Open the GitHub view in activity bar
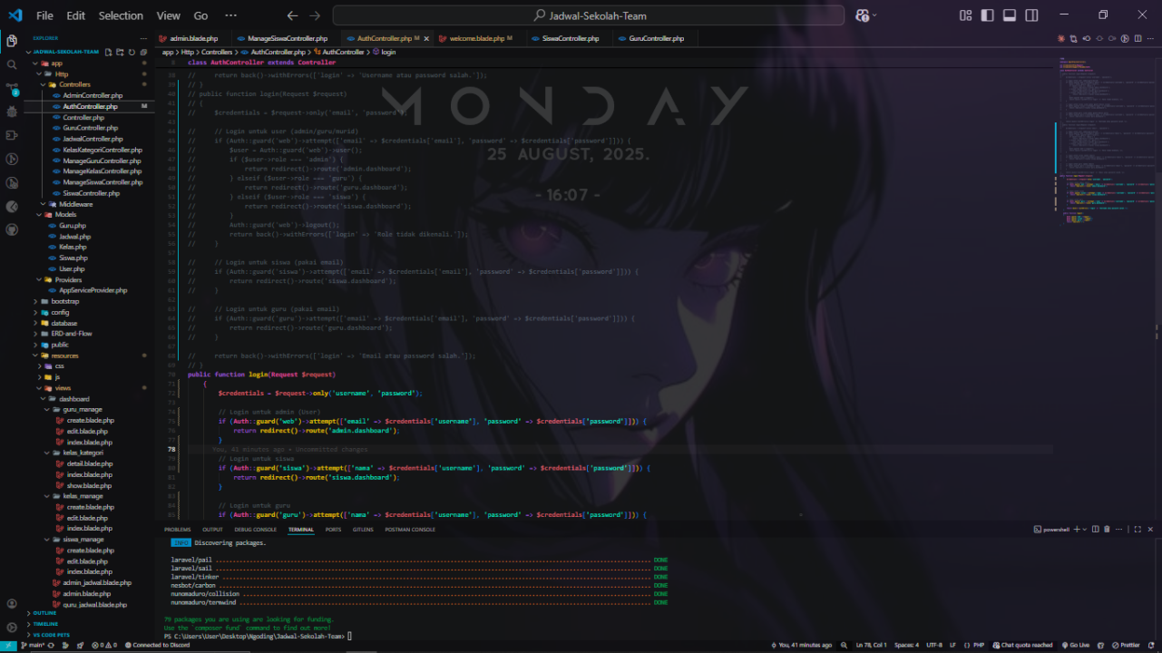The image size is (1162, 653). [12, 229]
